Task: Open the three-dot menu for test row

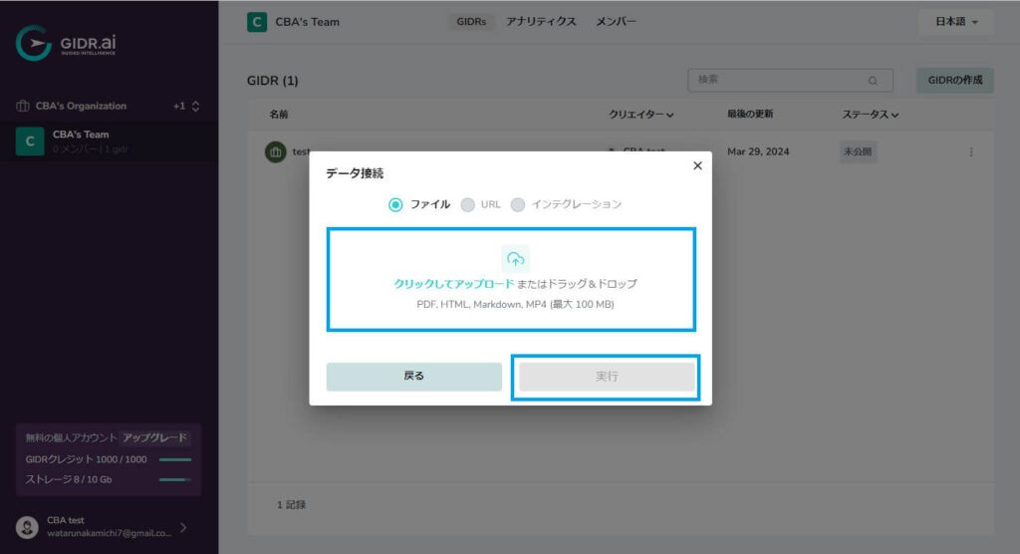Action: 971,151
